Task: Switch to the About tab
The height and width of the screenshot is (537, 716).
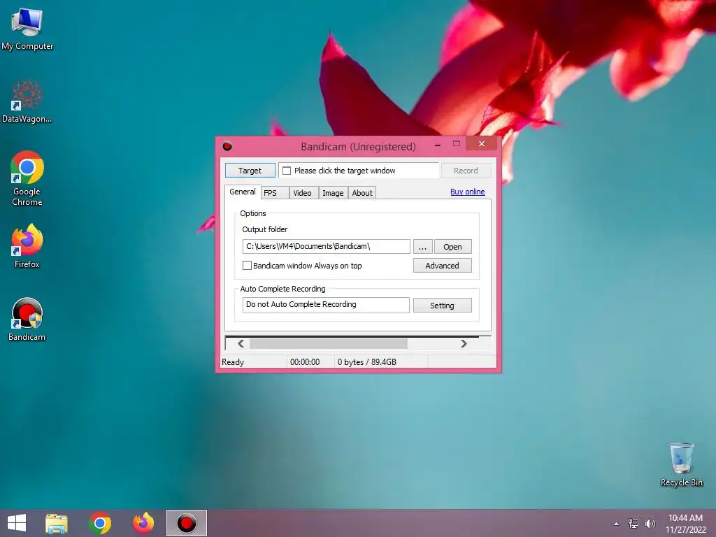Action: [362, 193]
